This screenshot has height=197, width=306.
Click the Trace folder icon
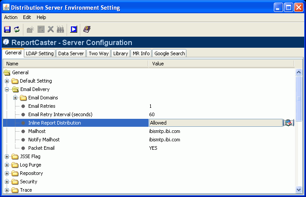coord(15,190)
